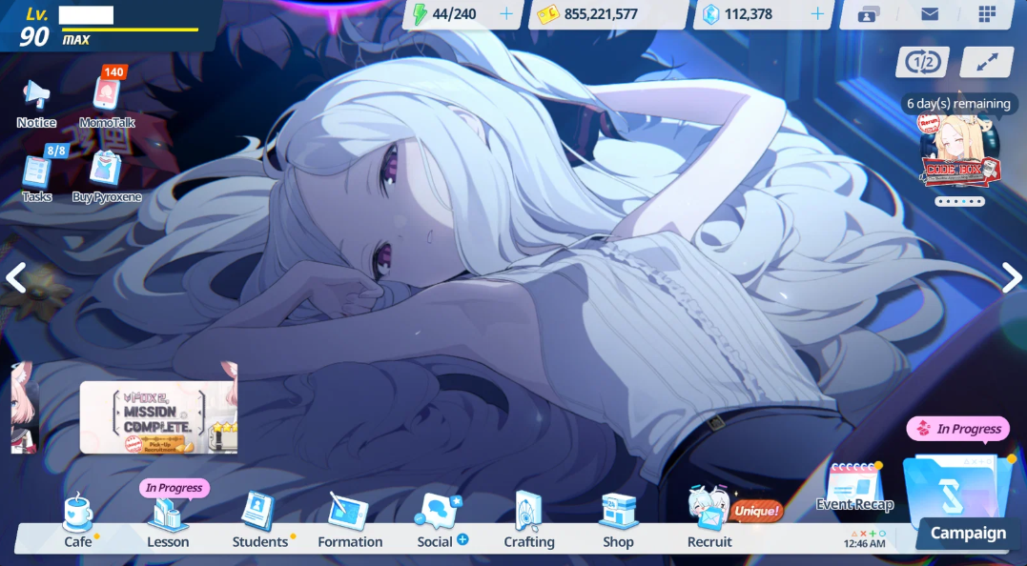Click the event banner page dots
The width and height of the screenshot is (1027, 566).
959,202
